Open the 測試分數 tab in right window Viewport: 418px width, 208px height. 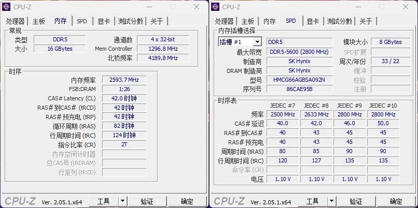coord(340,21)
